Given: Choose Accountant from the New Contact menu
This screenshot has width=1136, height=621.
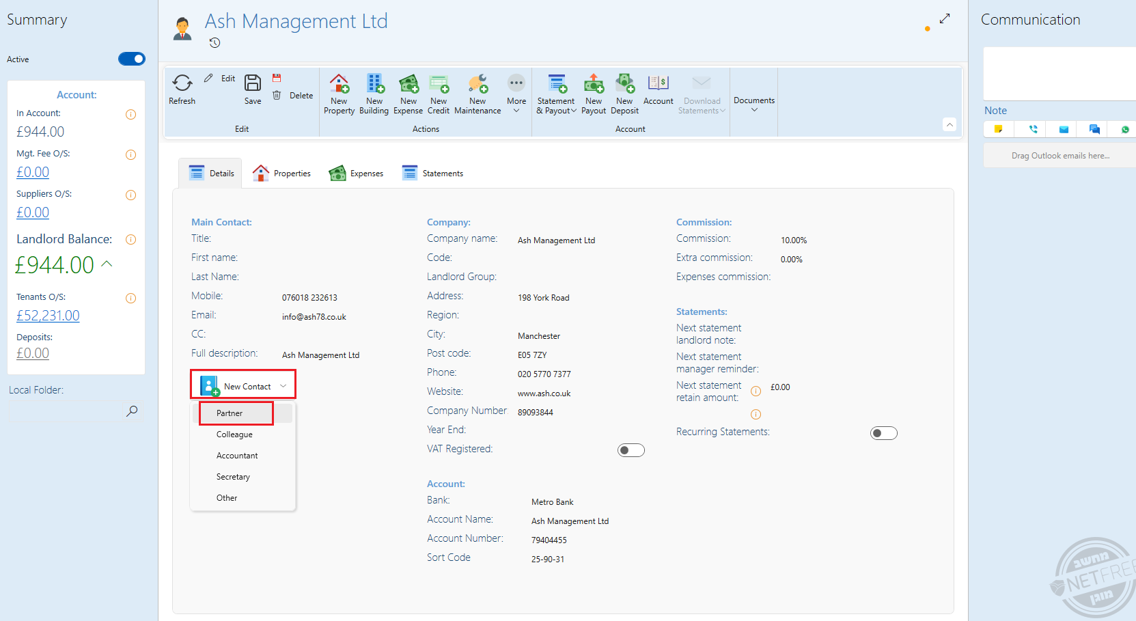Looking at the screenshot, I should [243, 456].
